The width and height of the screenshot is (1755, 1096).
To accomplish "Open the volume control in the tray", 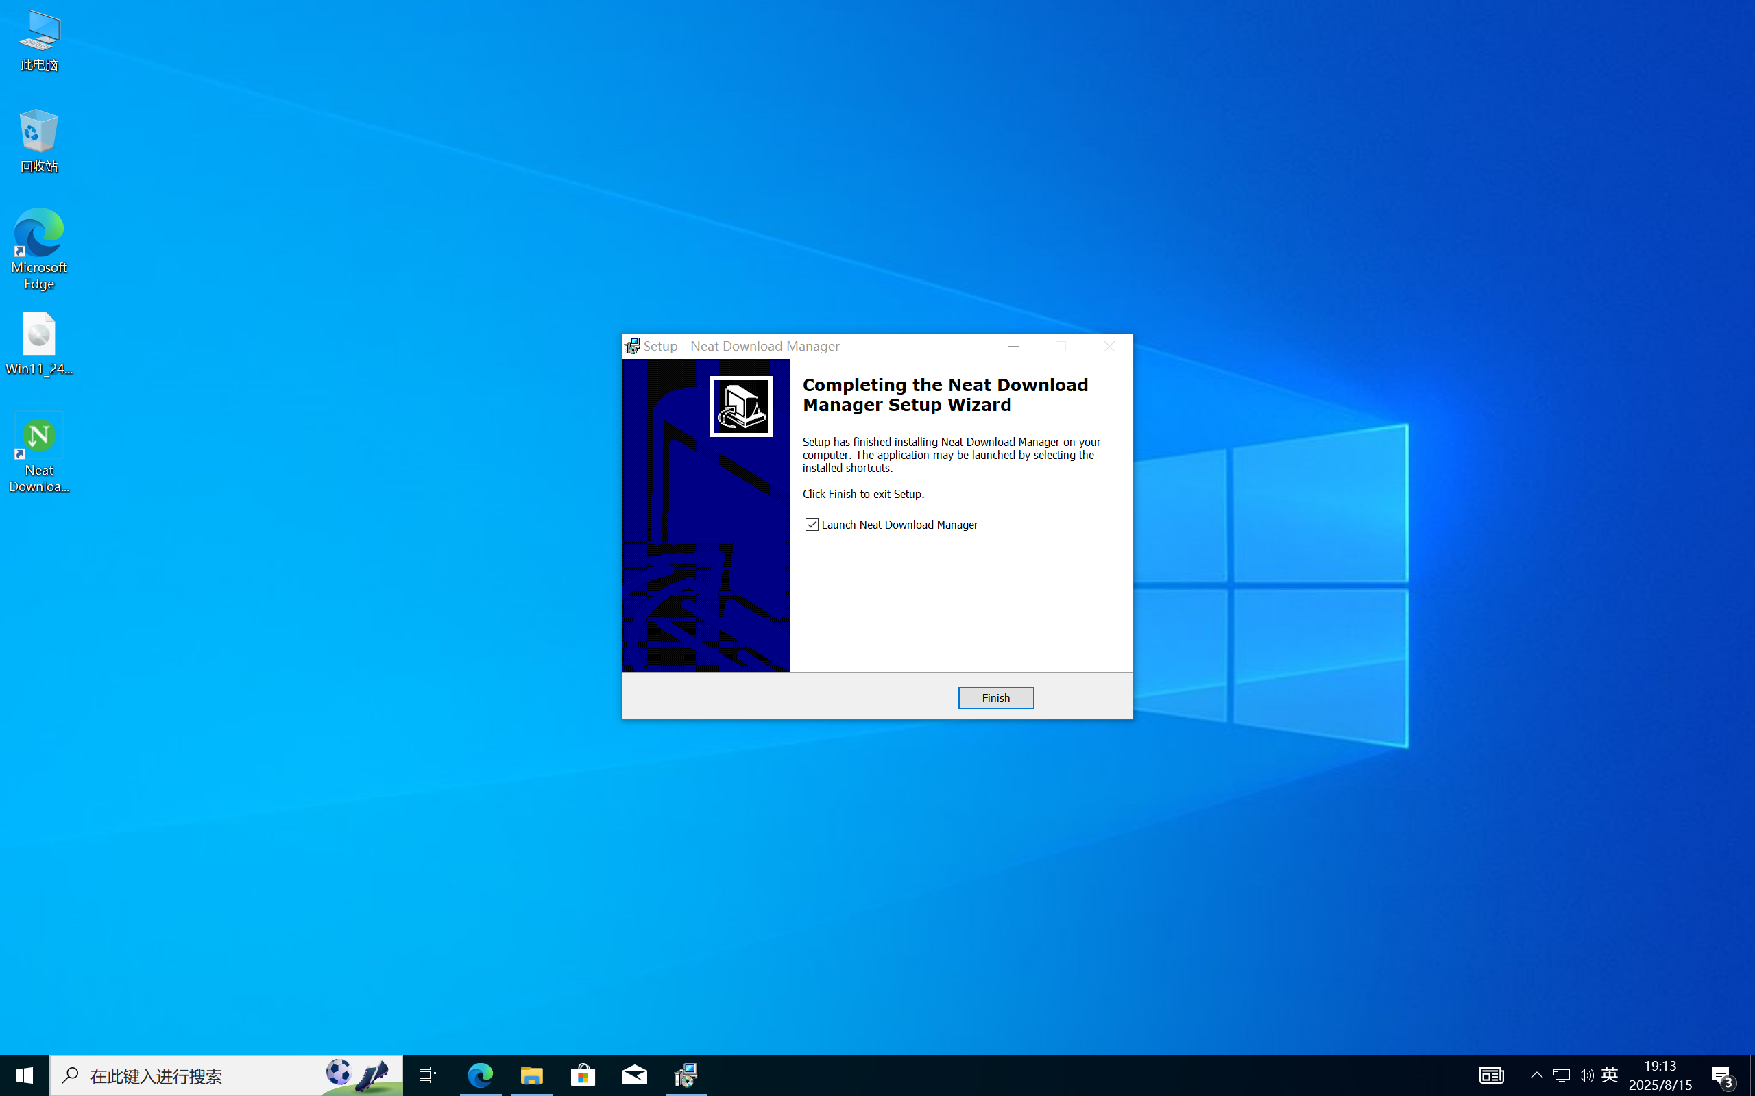I will pos(1585,1075).
